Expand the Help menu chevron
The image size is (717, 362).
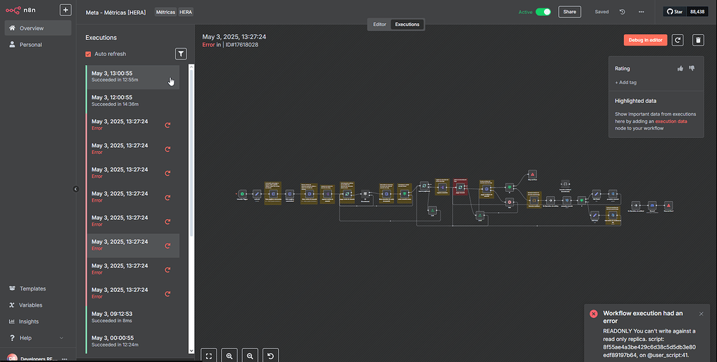coord(62,338)
